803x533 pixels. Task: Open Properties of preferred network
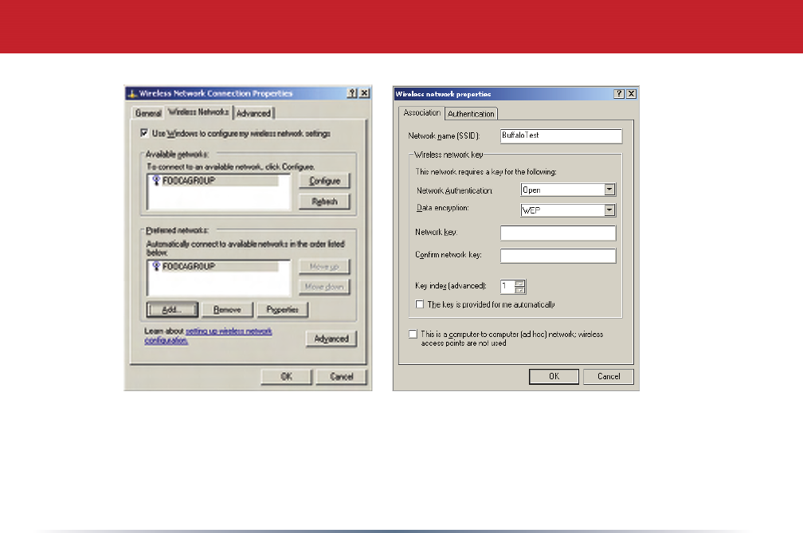[282, 310]
